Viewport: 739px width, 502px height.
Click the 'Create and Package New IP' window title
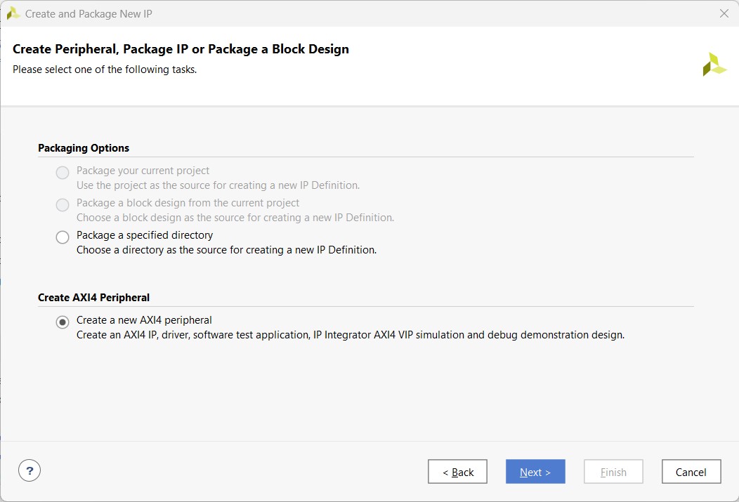89,14
